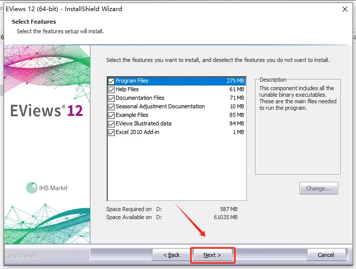The width and height of the screenshot is (356, 269).
Task: Click the Space Required on label
Action: coord(129,209)
